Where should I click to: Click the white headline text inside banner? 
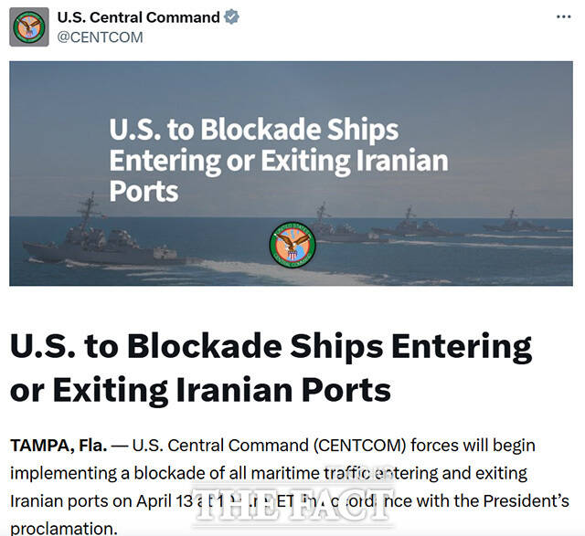[x=279, y=160]
